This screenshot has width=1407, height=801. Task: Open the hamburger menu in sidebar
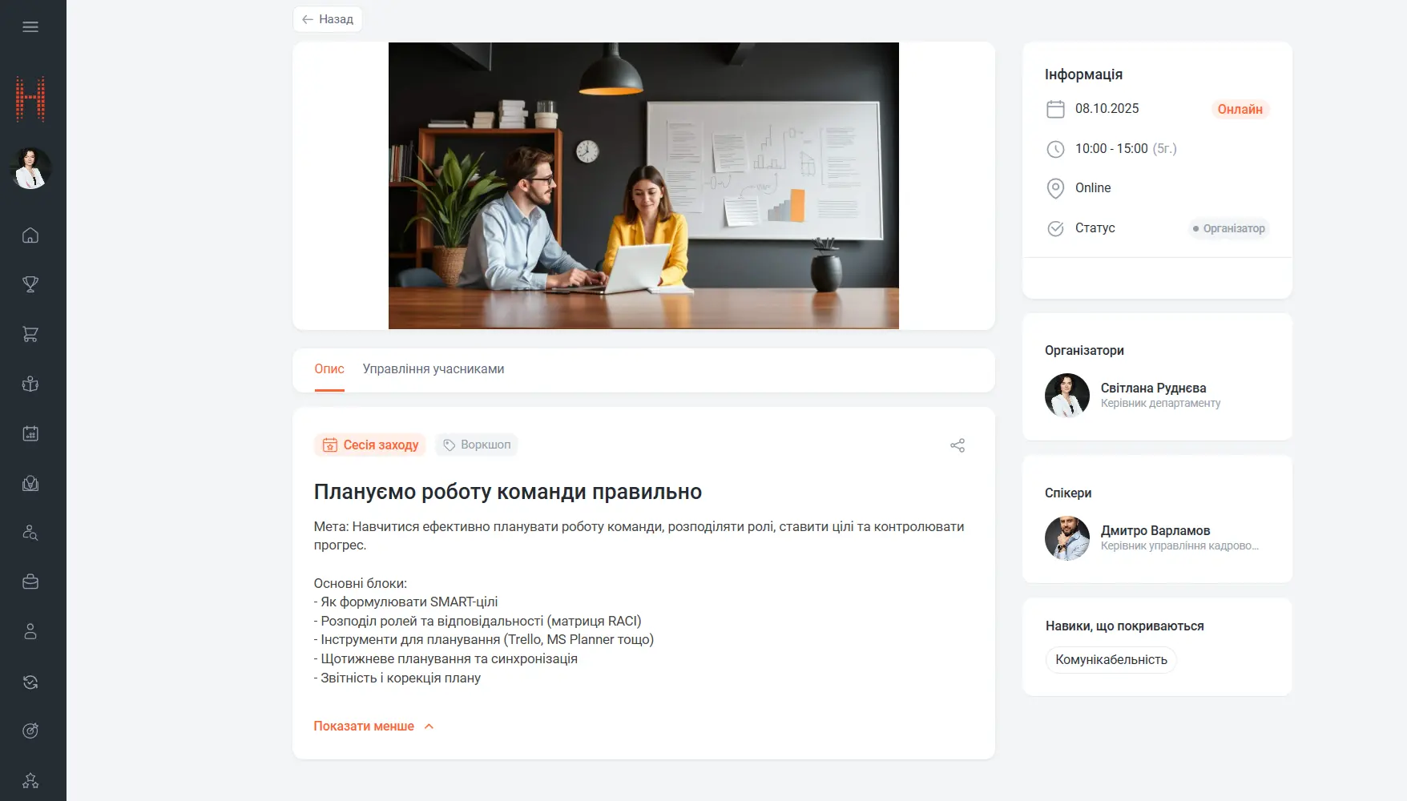[30, 27]
